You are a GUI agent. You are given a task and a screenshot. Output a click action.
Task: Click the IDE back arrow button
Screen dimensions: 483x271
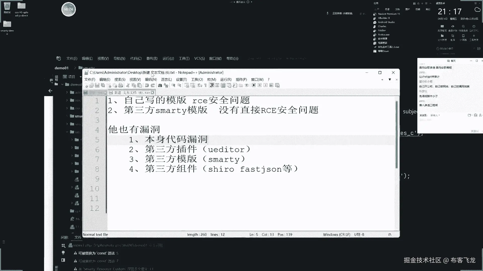coord(50,91)
